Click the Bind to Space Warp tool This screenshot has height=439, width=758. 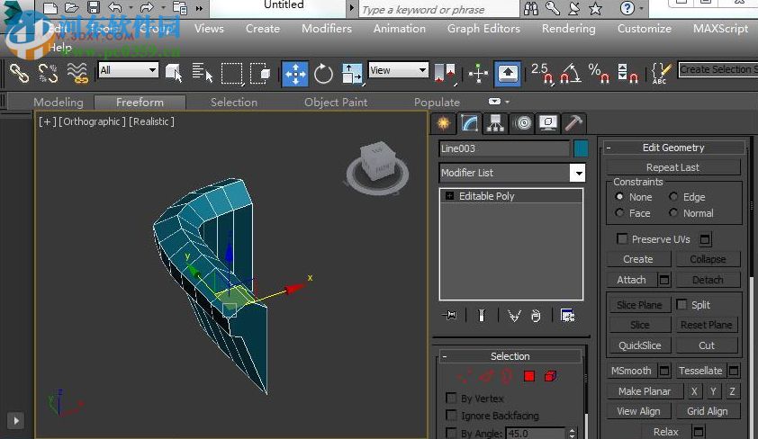77,74
